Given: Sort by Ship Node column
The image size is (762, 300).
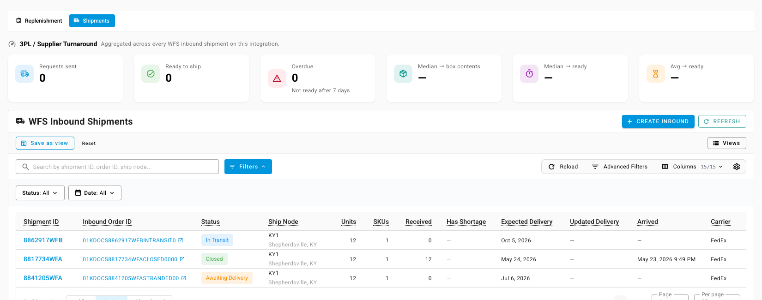Looking at the screenshot, I should pos(283,222).
